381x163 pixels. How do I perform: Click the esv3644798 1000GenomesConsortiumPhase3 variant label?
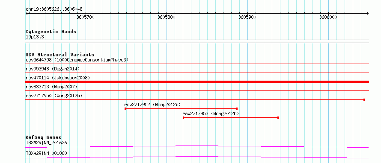point(77,60)
